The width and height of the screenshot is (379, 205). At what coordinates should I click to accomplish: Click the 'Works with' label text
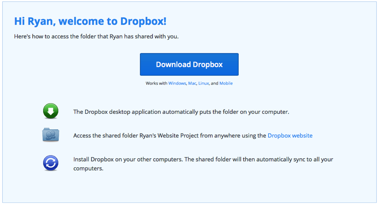(156, 83)
